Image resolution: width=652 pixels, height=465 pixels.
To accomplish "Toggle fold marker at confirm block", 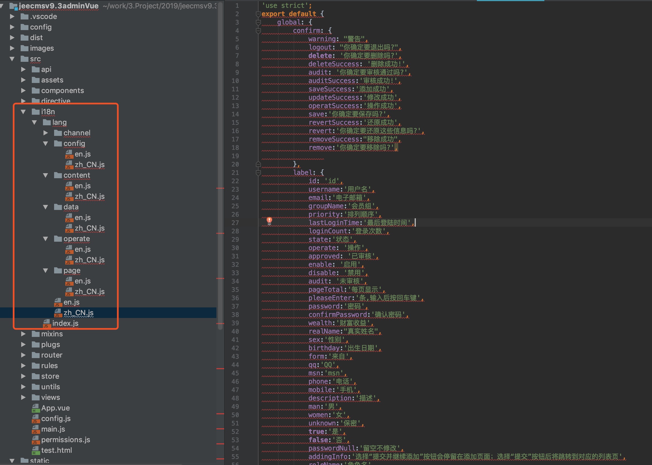I will click(258, 30).
